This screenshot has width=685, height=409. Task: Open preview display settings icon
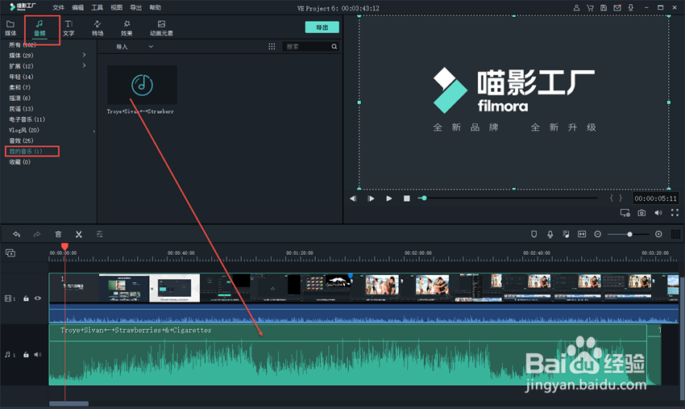625,213
